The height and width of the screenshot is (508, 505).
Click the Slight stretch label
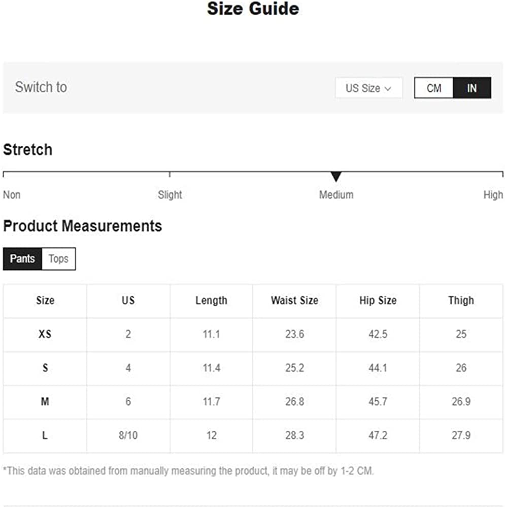tap(170, 195)
